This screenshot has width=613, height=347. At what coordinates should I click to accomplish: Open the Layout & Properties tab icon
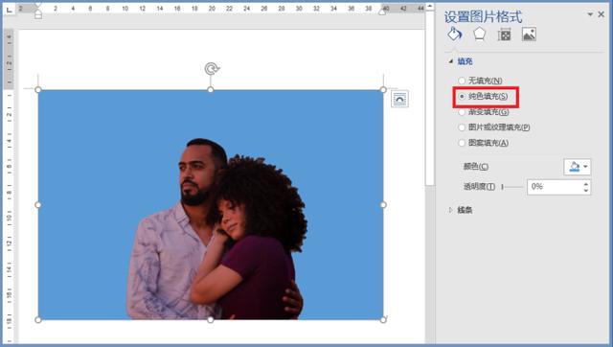pos(504,35)
